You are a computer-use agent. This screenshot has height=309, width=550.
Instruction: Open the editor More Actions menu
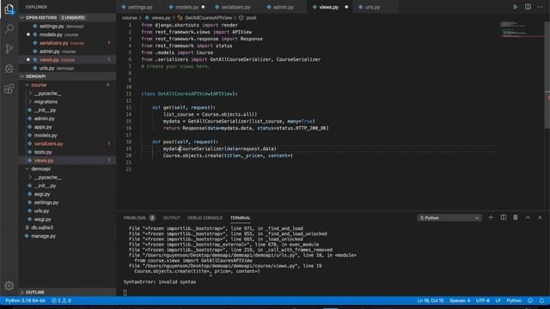tap(541, 7)
